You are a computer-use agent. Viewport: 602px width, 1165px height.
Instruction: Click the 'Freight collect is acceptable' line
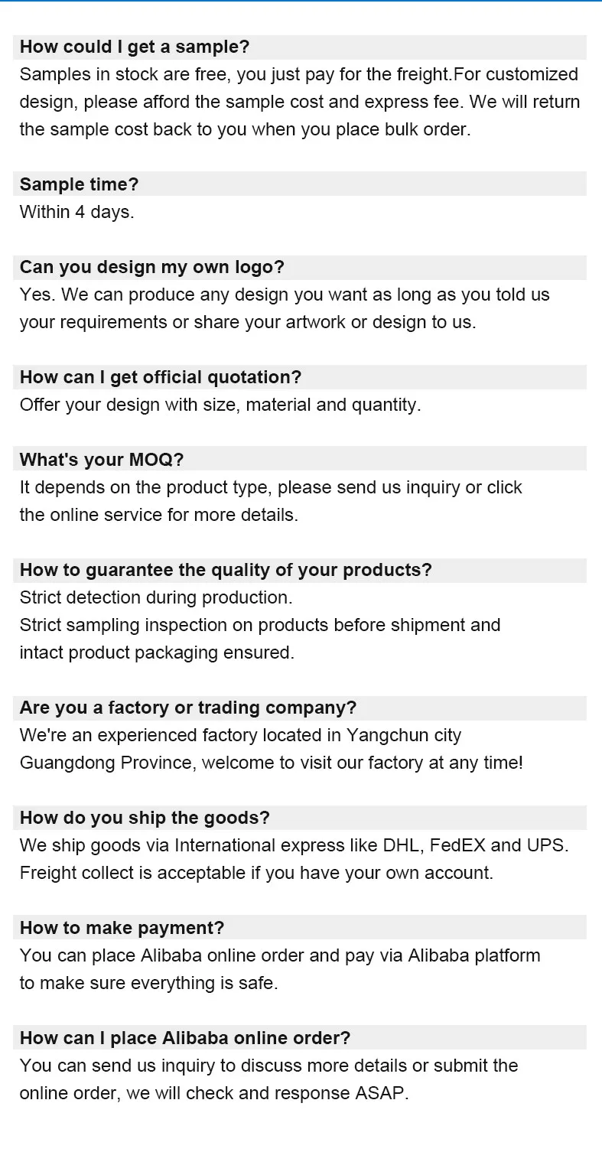pyautogui.click(x=256, y=873)
